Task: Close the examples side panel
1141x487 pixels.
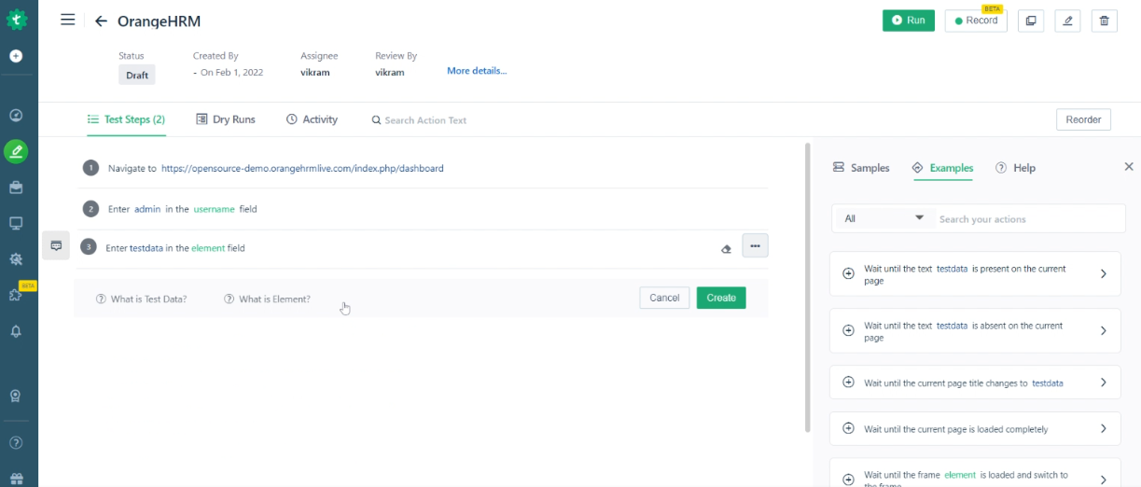Action: pyautogui.click(x=1129, y=167)
